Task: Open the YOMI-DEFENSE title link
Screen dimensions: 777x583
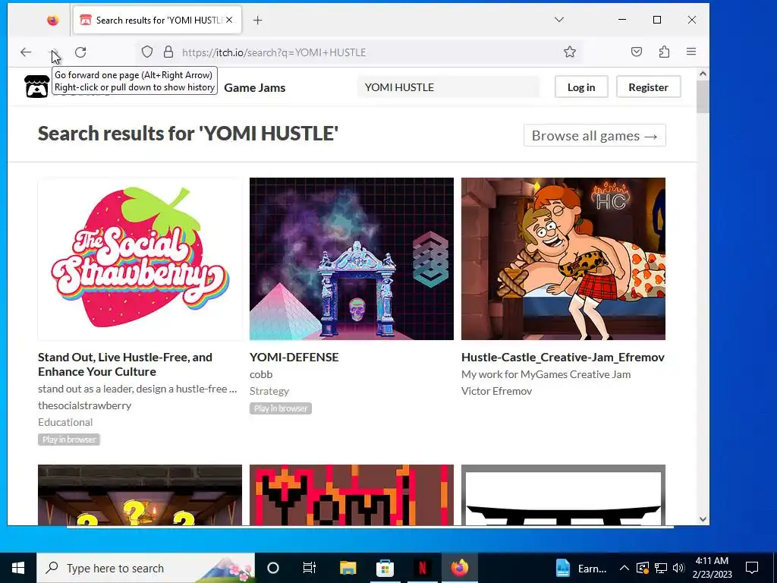Action: [x=294, y=358]
